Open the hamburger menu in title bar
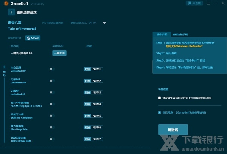This screenshot has height=154, width=227. [208, 3]
